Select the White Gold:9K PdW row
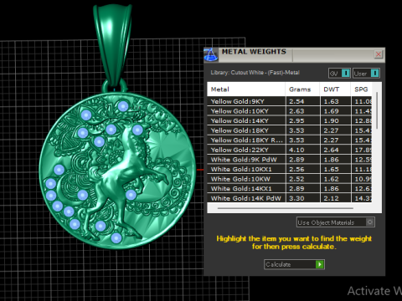The width and height of the screenshot is (402, 301). (289, 160)
